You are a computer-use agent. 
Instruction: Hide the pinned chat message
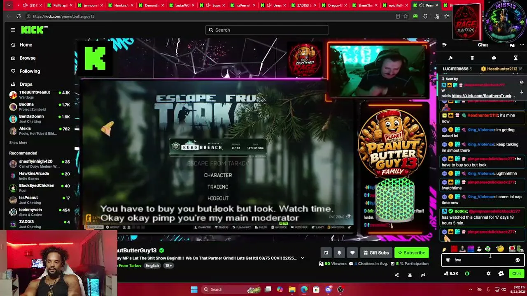coord(522,82)
